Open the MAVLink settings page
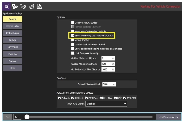 click(x=12, y=54)
